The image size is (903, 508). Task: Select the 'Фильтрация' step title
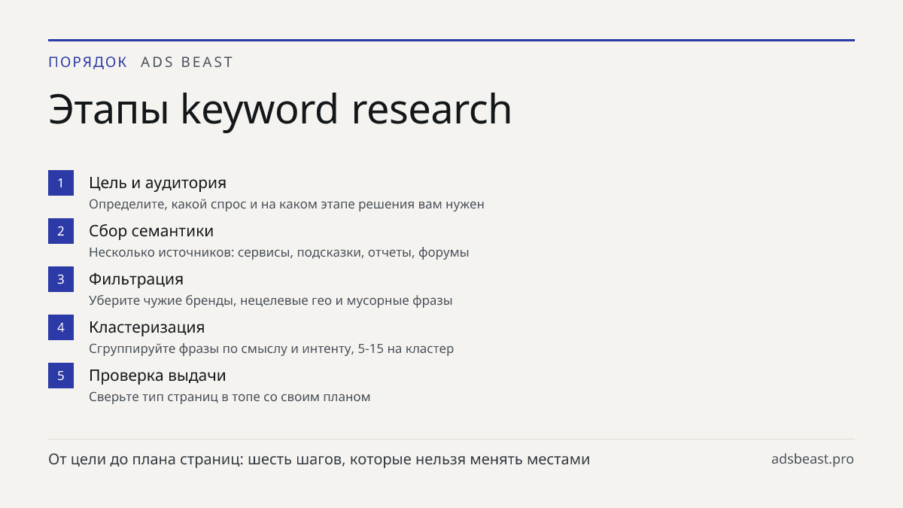136,279
